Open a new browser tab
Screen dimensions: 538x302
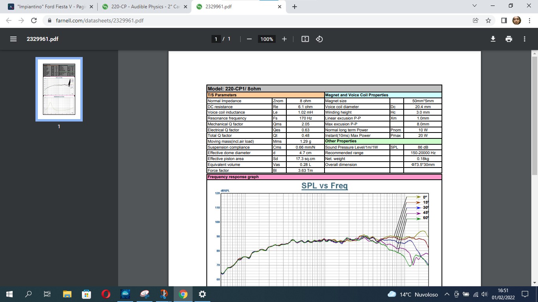(295, 7)
